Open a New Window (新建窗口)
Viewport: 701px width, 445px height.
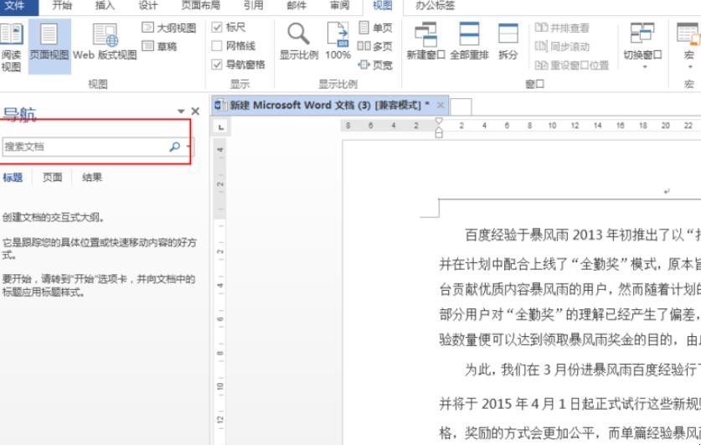426,40
